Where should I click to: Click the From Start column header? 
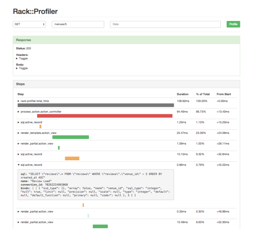coord(224,94)
